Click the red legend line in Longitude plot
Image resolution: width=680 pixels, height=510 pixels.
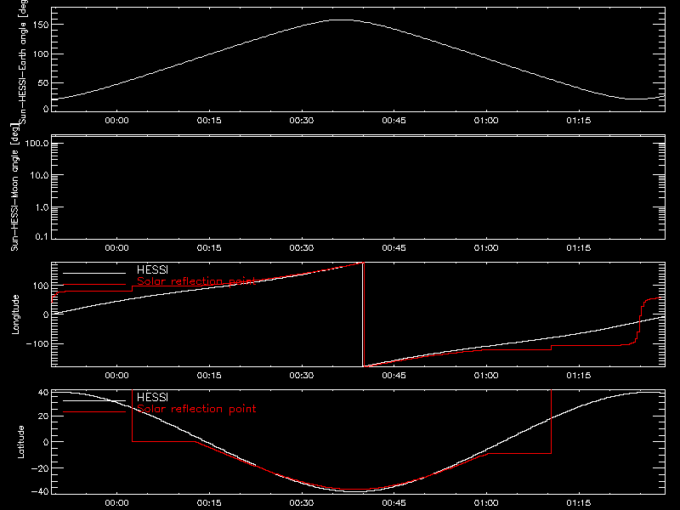coord(94,285)
